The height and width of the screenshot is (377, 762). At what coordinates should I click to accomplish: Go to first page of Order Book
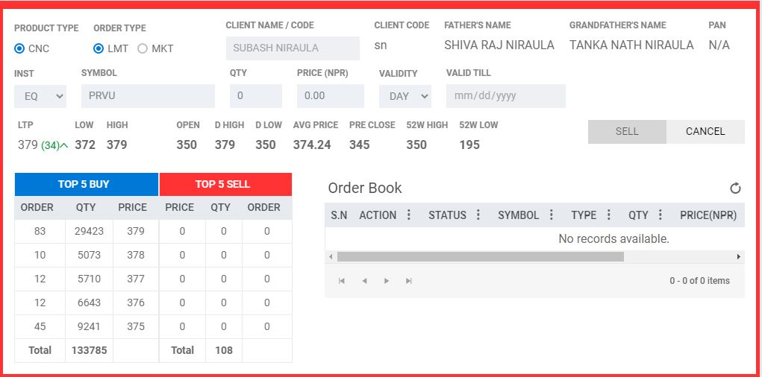(x=342, y=281)
